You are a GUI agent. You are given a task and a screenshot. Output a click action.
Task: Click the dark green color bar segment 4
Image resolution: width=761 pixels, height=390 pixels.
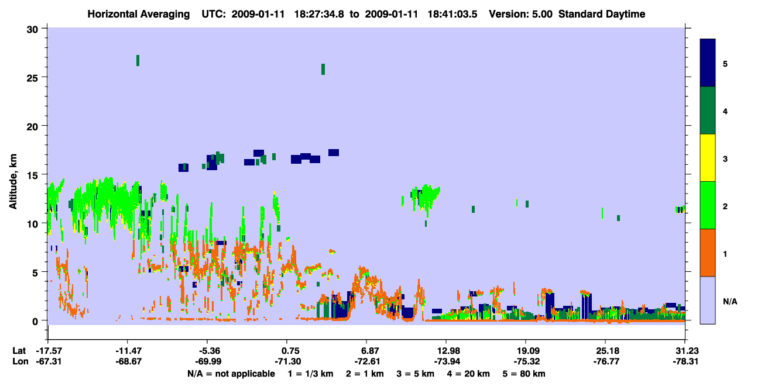tap(708, 111)
